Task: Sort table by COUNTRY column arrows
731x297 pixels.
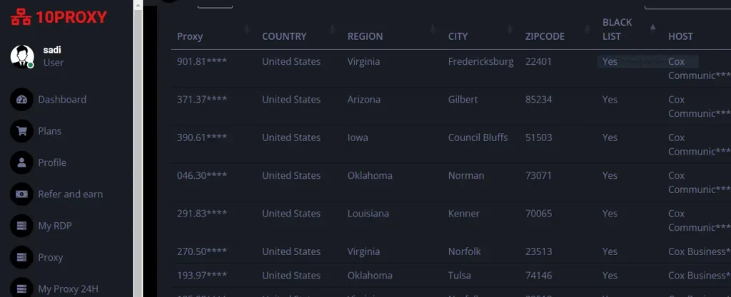Action: coord(332,29)
